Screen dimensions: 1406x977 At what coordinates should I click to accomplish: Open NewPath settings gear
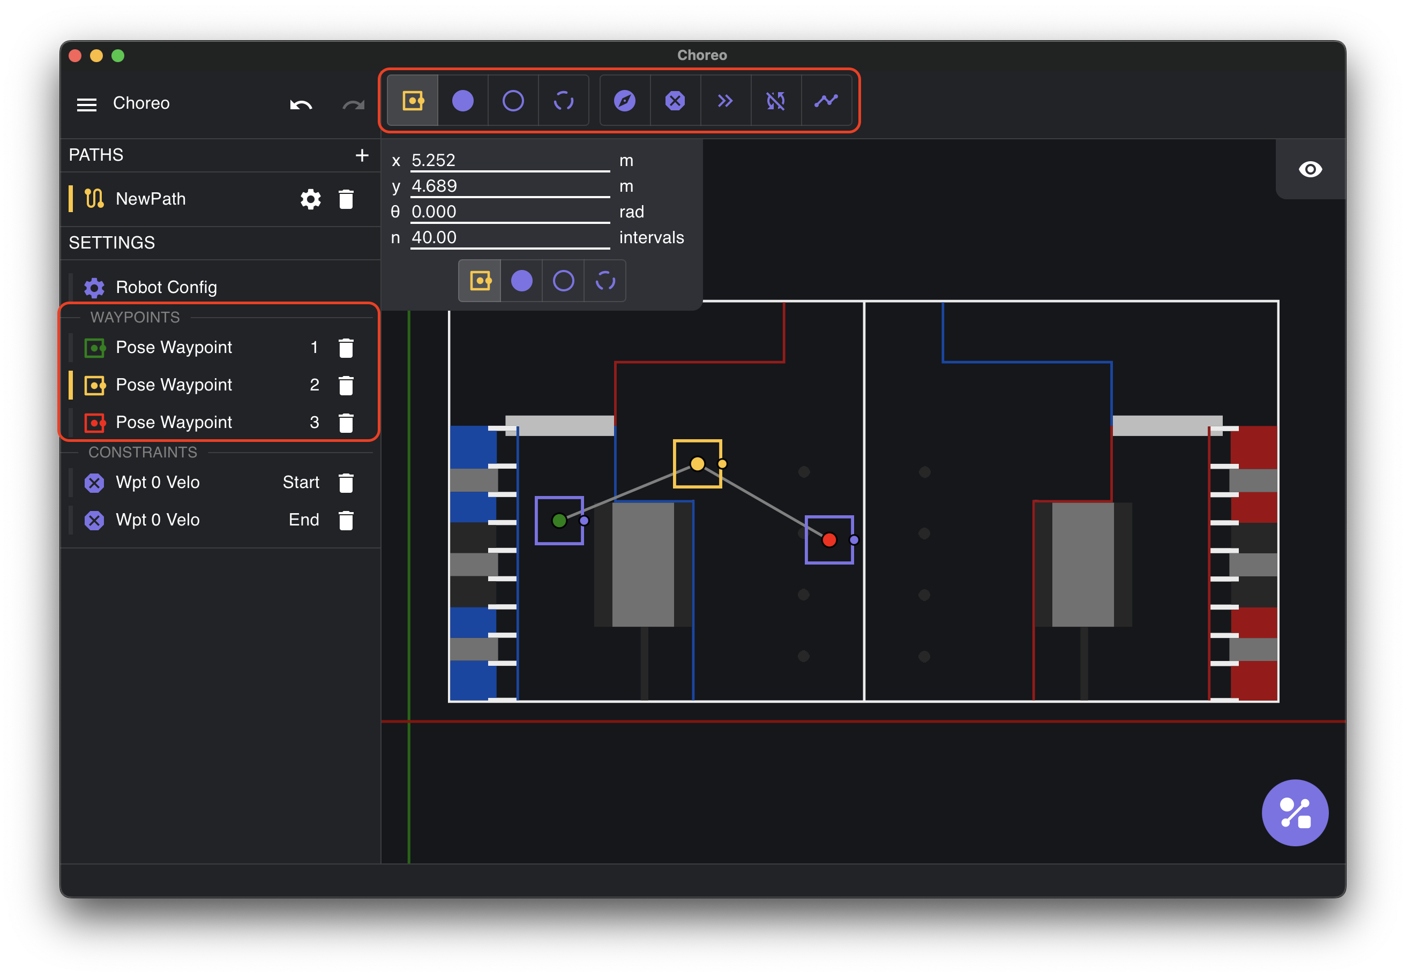(x=310, y=199)
